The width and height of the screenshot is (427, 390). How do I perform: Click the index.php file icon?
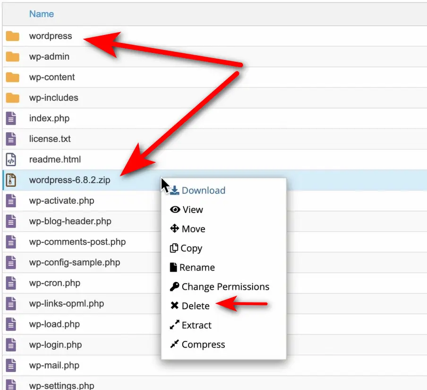pos(11,119)
